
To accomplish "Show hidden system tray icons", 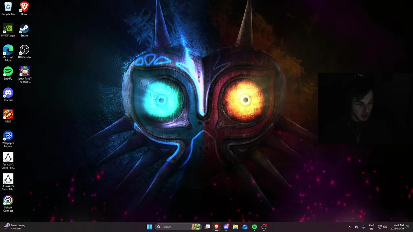I will coord(349,227).
